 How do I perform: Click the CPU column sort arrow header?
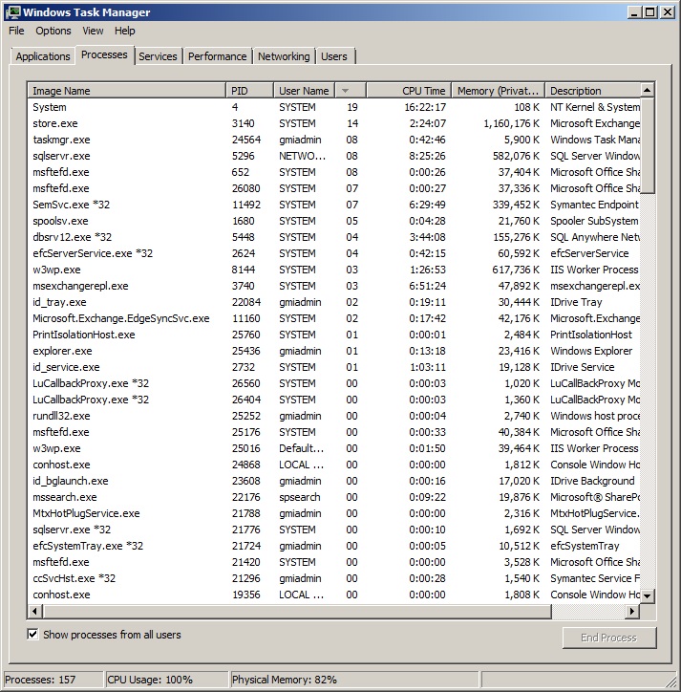(x=351, y=91)
